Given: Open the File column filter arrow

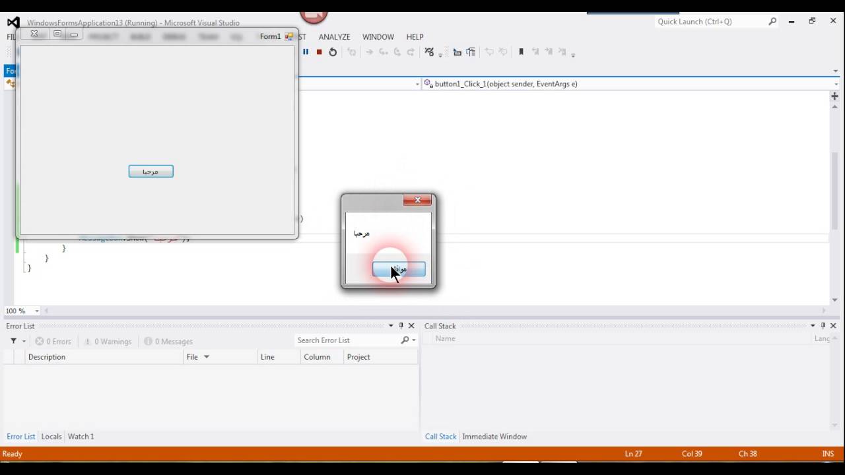Looking at the screenshot, I should pos(206,357).
